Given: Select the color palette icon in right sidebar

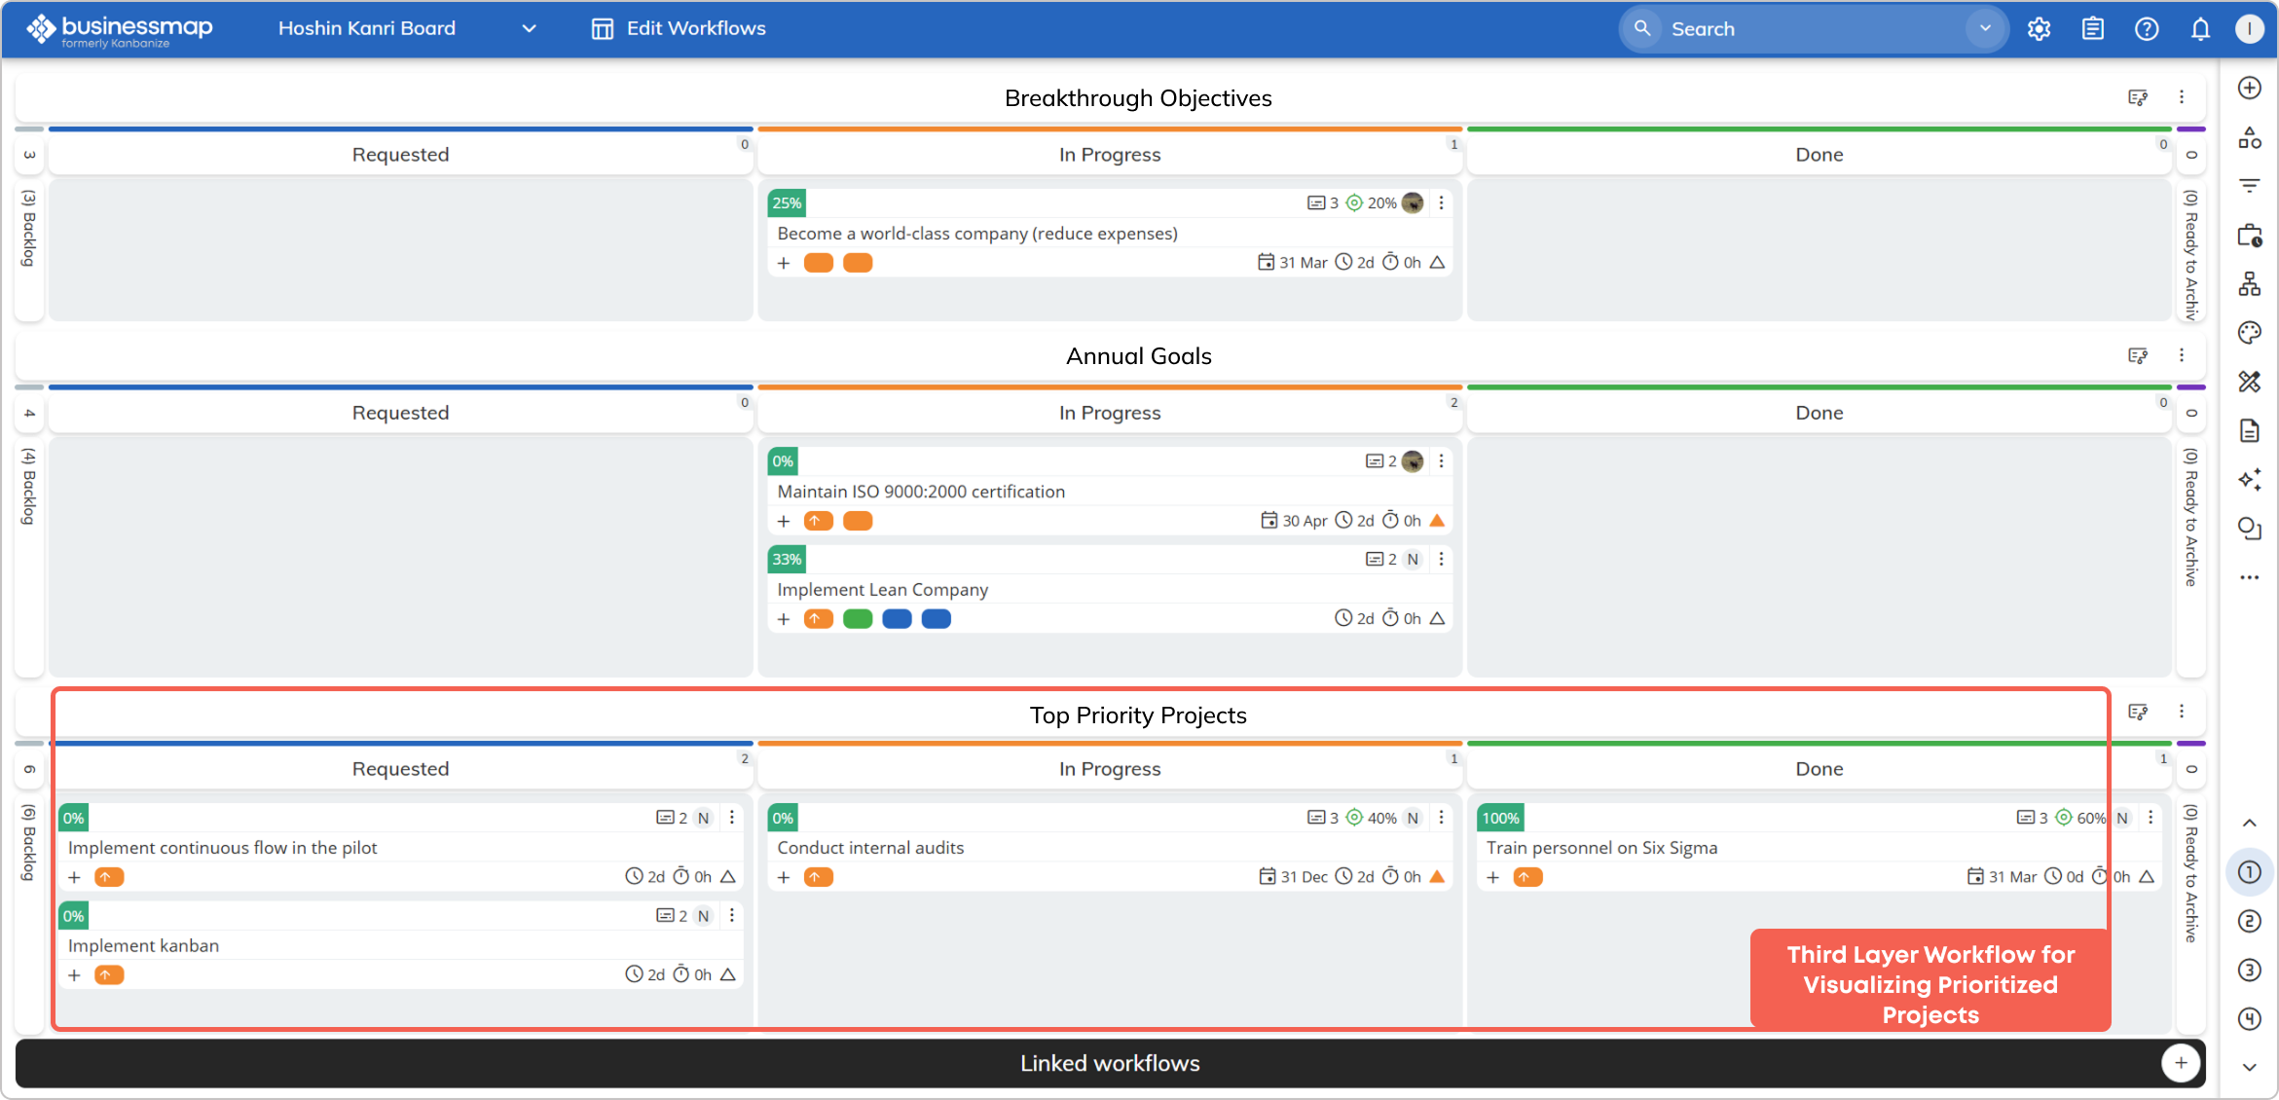Looking at the screenshot, I should (x=2250, y=332).
